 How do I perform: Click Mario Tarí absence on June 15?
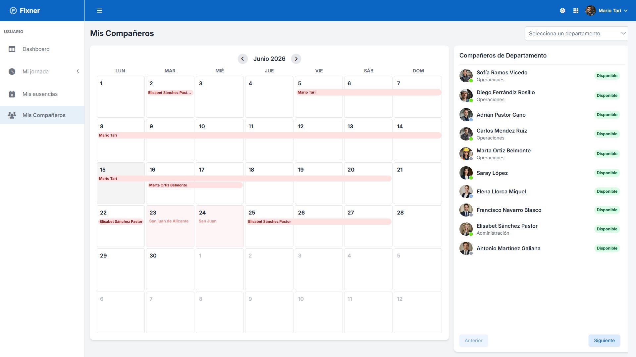click(244, 178)
